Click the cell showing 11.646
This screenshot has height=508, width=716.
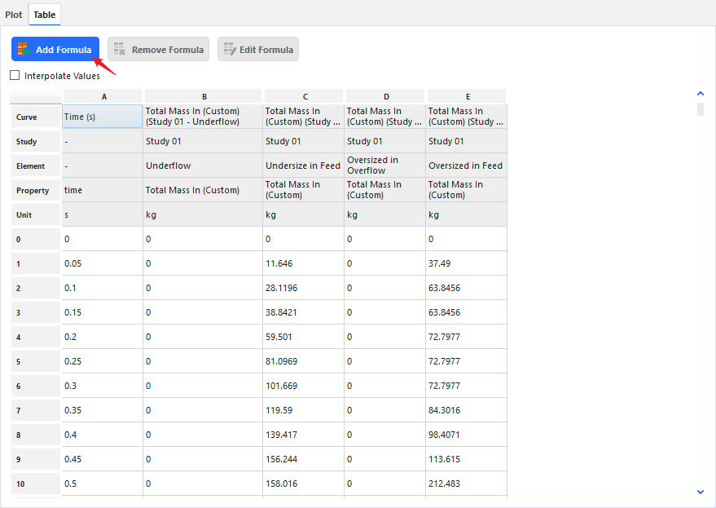(x=304, y=263)
